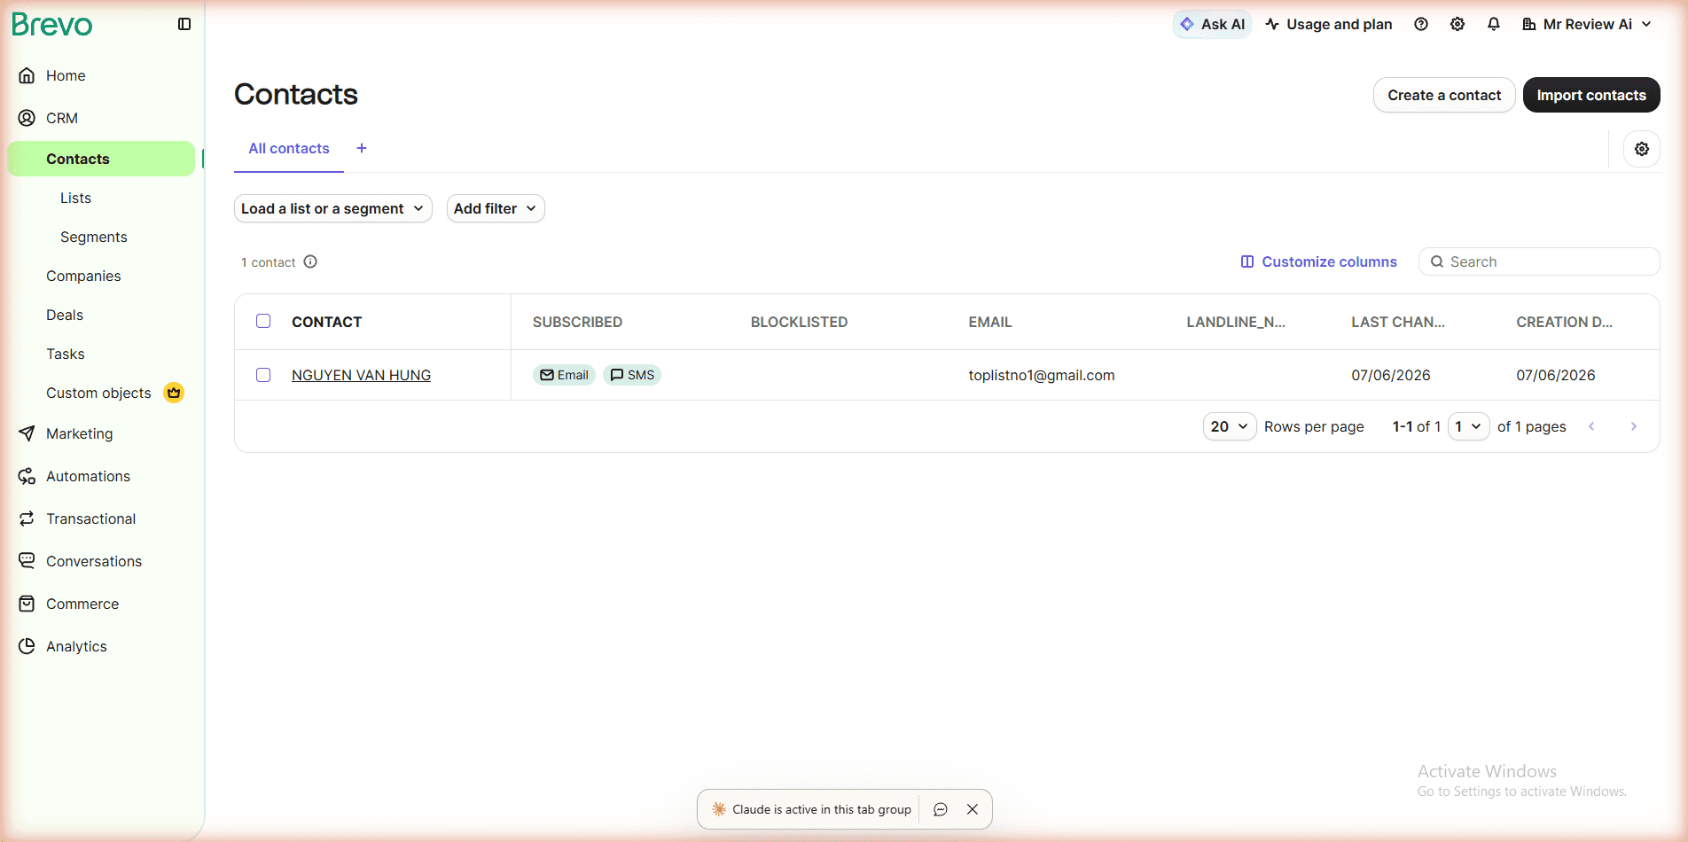
Task: Click the Import contacts button
Action: pos(1591,95)
